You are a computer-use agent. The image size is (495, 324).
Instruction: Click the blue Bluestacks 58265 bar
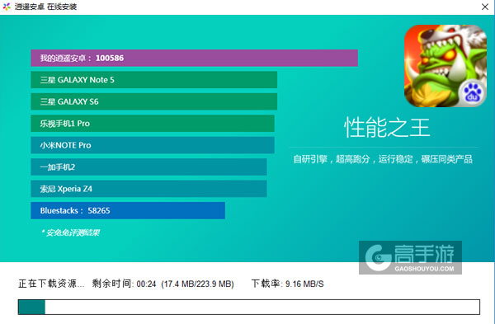click(x=128, y=210)
